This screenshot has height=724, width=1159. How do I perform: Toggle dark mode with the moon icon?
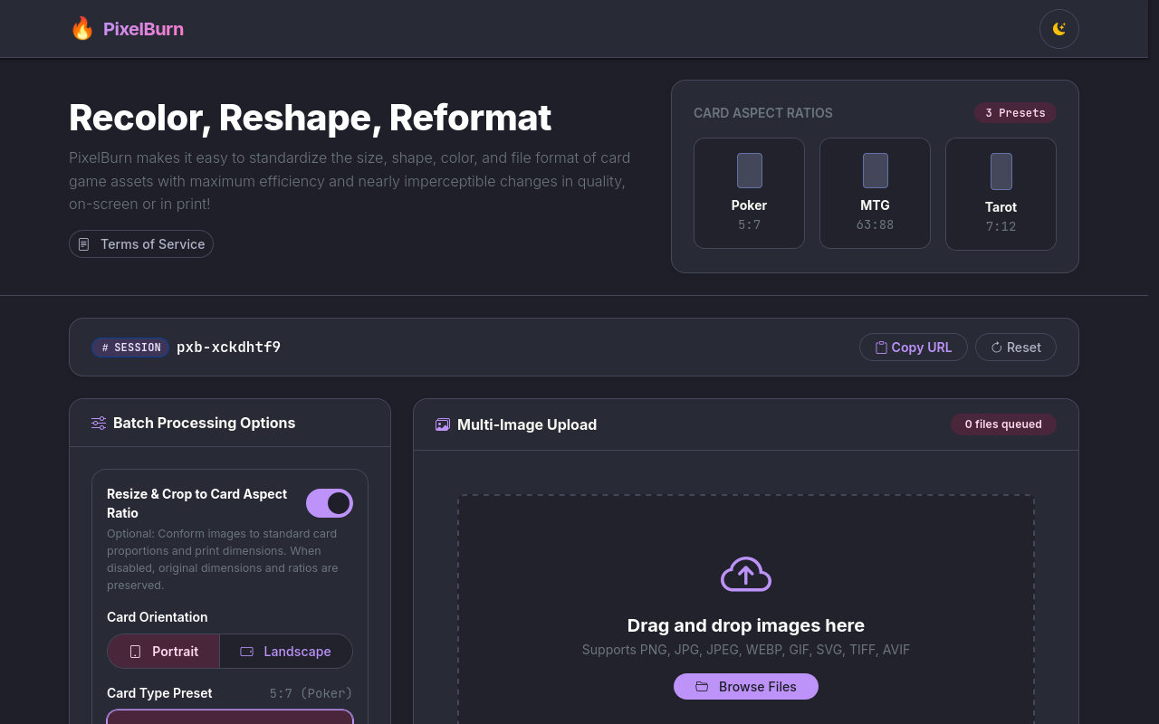[x=1058, y=29]
